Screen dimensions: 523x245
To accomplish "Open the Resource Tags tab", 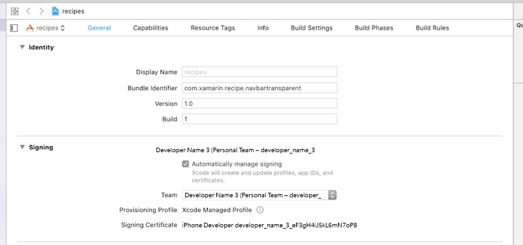I will click(213, 28).
